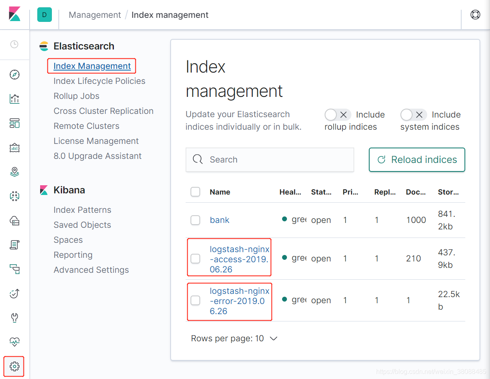
Task: Click docs count value 1000
Action: tap(416, 220)
